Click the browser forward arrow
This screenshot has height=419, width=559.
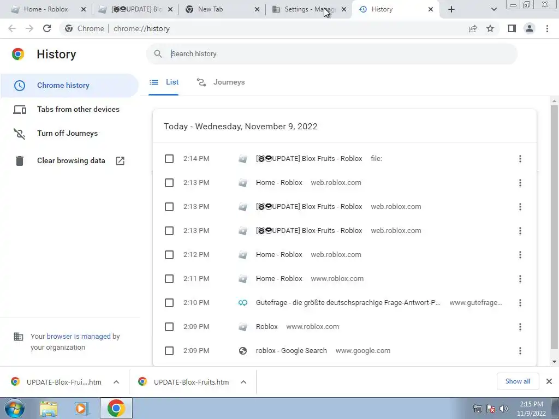click(x=29, y=28)
